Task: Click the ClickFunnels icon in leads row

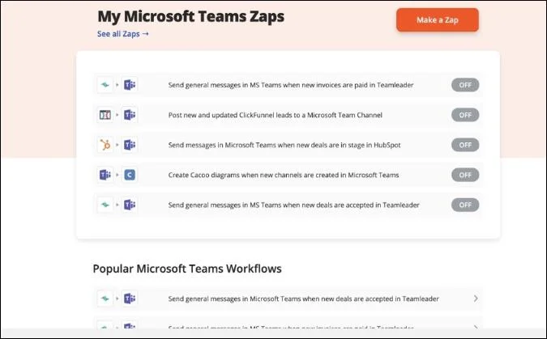Action: click(105, 115)
